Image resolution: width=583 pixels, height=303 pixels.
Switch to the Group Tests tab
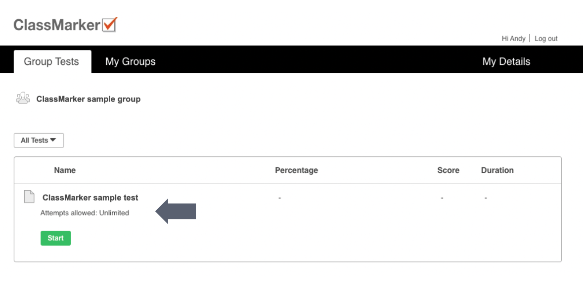point(51,62)
